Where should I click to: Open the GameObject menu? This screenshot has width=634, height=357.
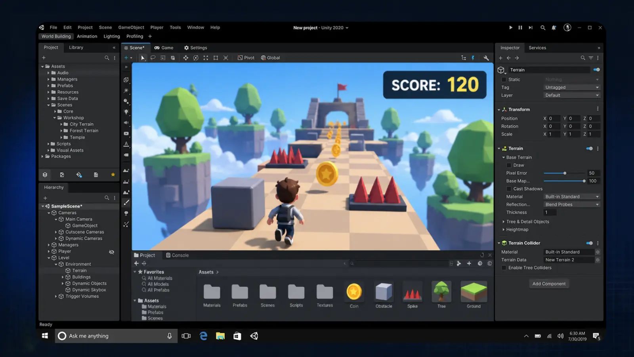point(131,27)
